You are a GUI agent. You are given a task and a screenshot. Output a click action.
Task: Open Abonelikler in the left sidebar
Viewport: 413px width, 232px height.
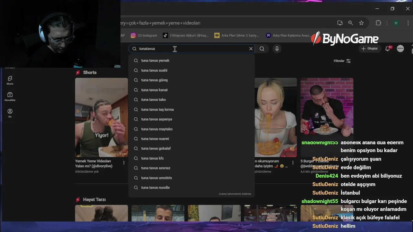(10, 97)
